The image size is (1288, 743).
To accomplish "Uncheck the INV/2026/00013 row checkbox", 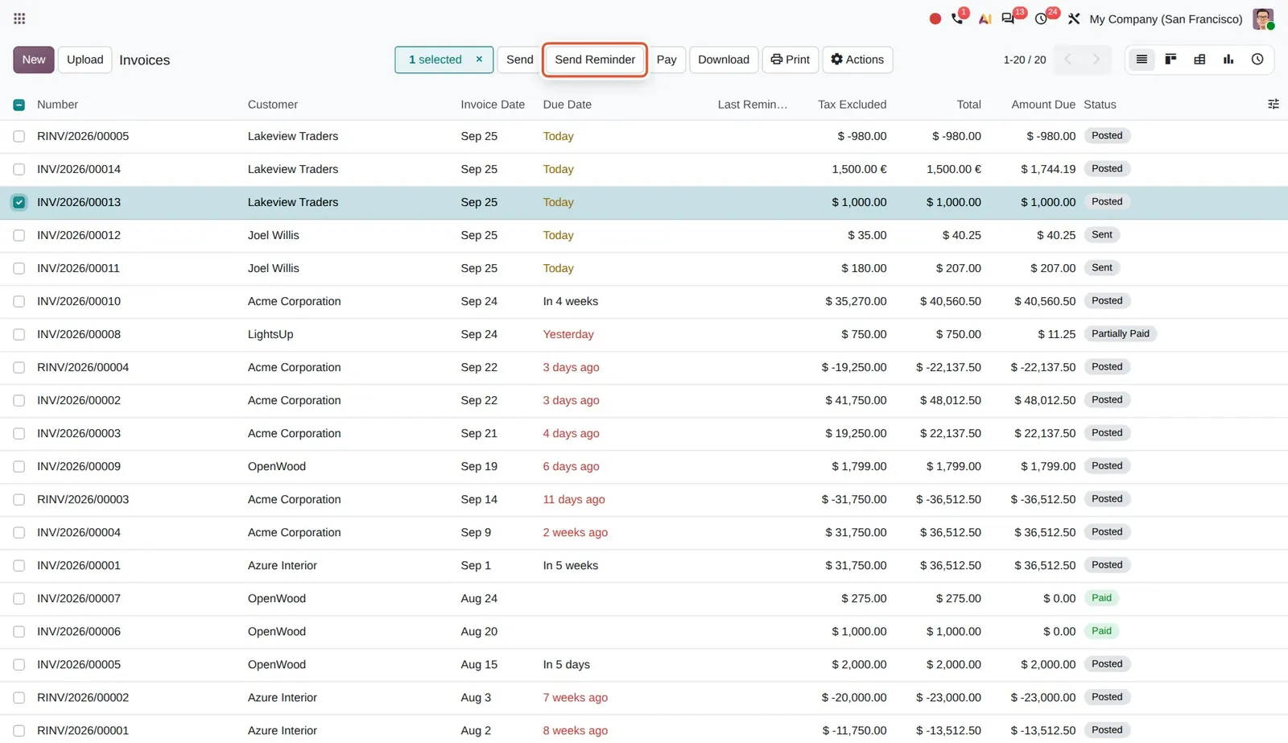I will tap(19, 202).
